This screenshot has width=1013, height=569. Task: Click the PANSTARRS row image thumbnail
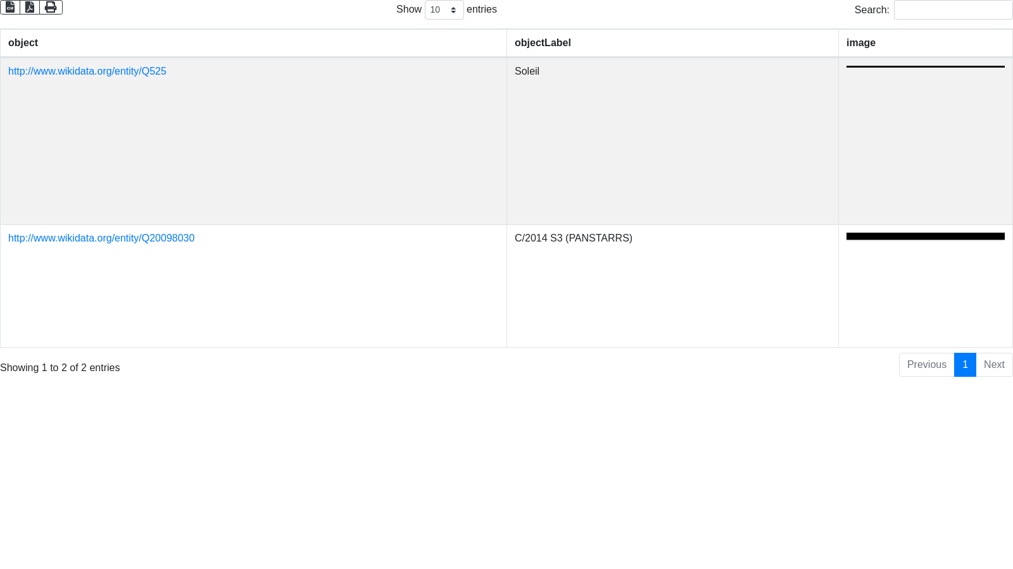[x=925, y=236]
